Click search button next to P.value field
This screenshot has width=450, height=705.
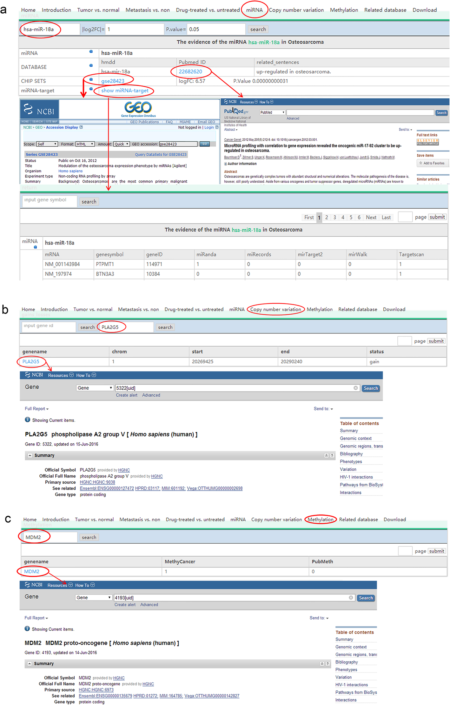258,29
